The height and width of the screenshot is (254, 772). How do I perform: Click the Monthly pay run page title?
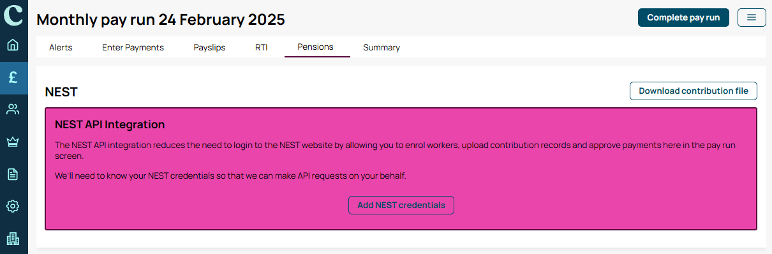(x=161, y=19)
